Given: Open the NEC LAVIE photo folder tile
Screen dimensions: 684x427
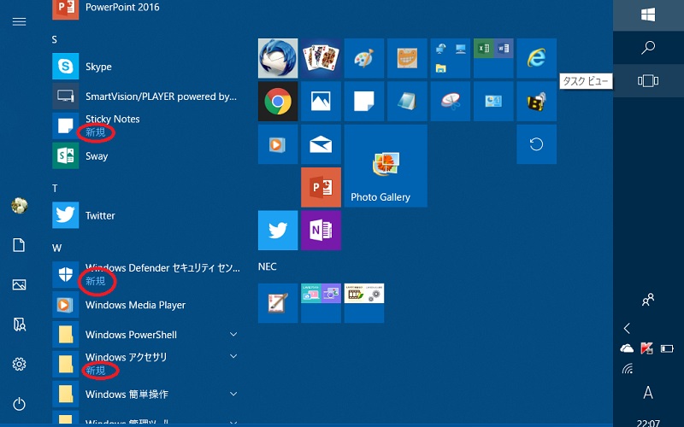Looking at the screenshot, I should [321, 303].
